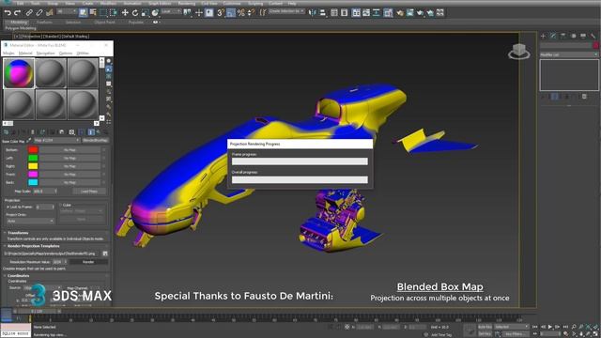Switch to the Freeform ribbon tab
601x338 pixels.
[x=44, y=23]
